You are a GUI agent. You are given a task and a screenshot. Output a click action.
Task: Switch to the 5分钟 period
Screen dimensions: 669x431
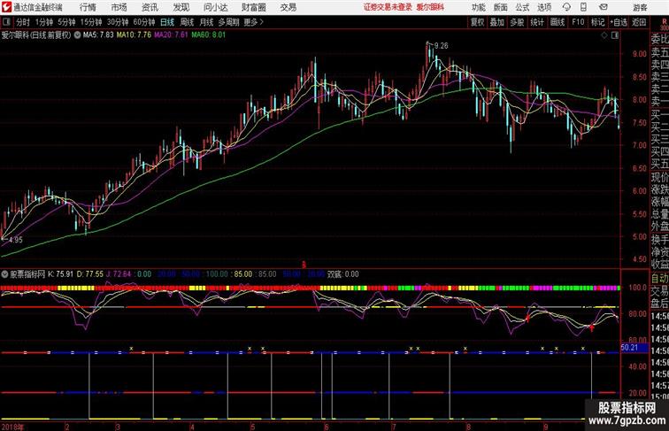pyautogui.click(x=66, y=22)
